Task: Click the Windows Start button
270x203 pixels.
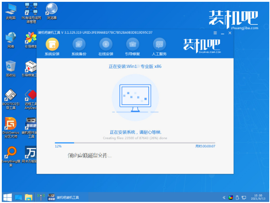Action: pos(7,197)
